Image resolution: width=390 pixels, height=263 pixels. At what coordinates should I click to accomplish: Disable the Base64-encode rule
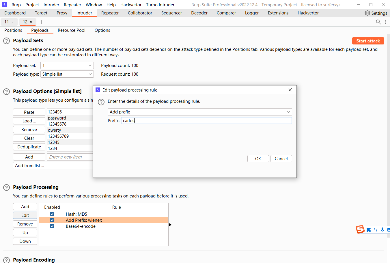(x=52, y=226)
